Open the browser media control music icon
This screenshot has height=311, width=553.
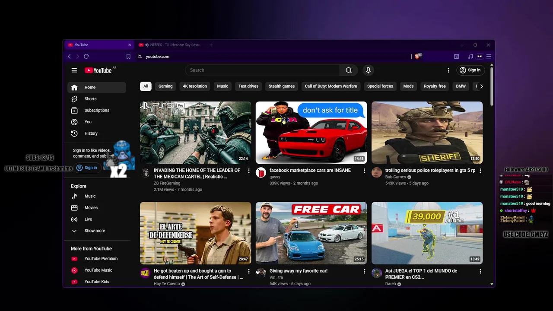click(470, 57)
